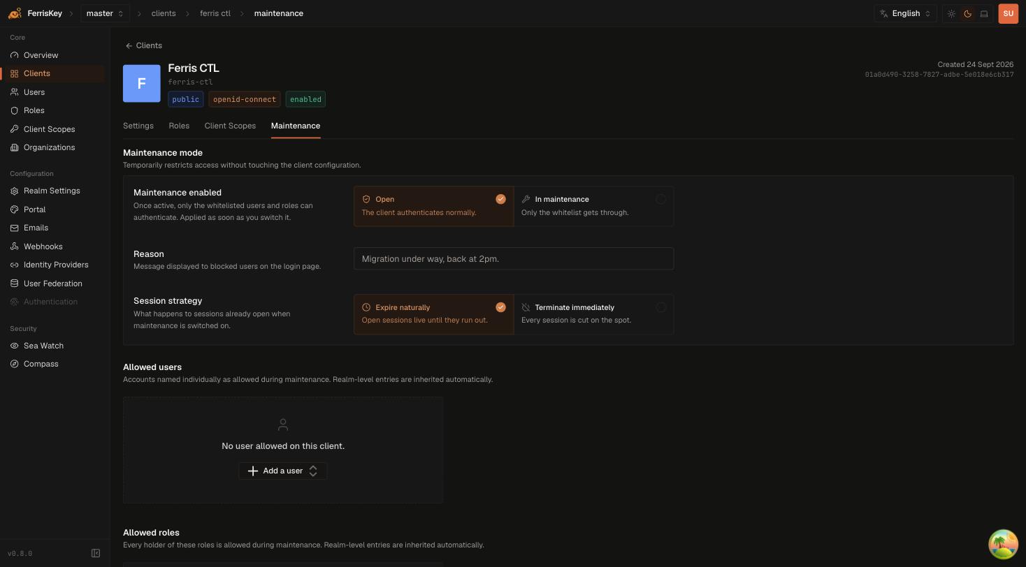The width and height of the screenshot is (1026, 567).
Task: Click the Portal palette icon
Action: [x=14, y=209]
